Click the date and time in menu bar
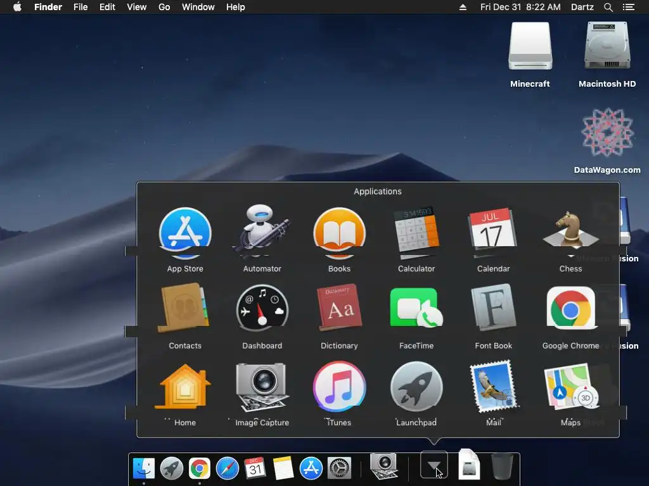 (520, 7)
